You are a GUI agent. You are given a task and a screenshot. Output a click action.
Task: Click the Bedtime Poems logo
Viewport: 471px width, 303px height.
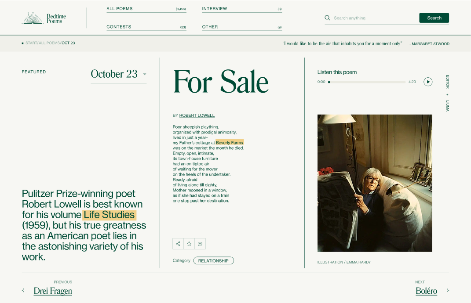click(44, 18)
